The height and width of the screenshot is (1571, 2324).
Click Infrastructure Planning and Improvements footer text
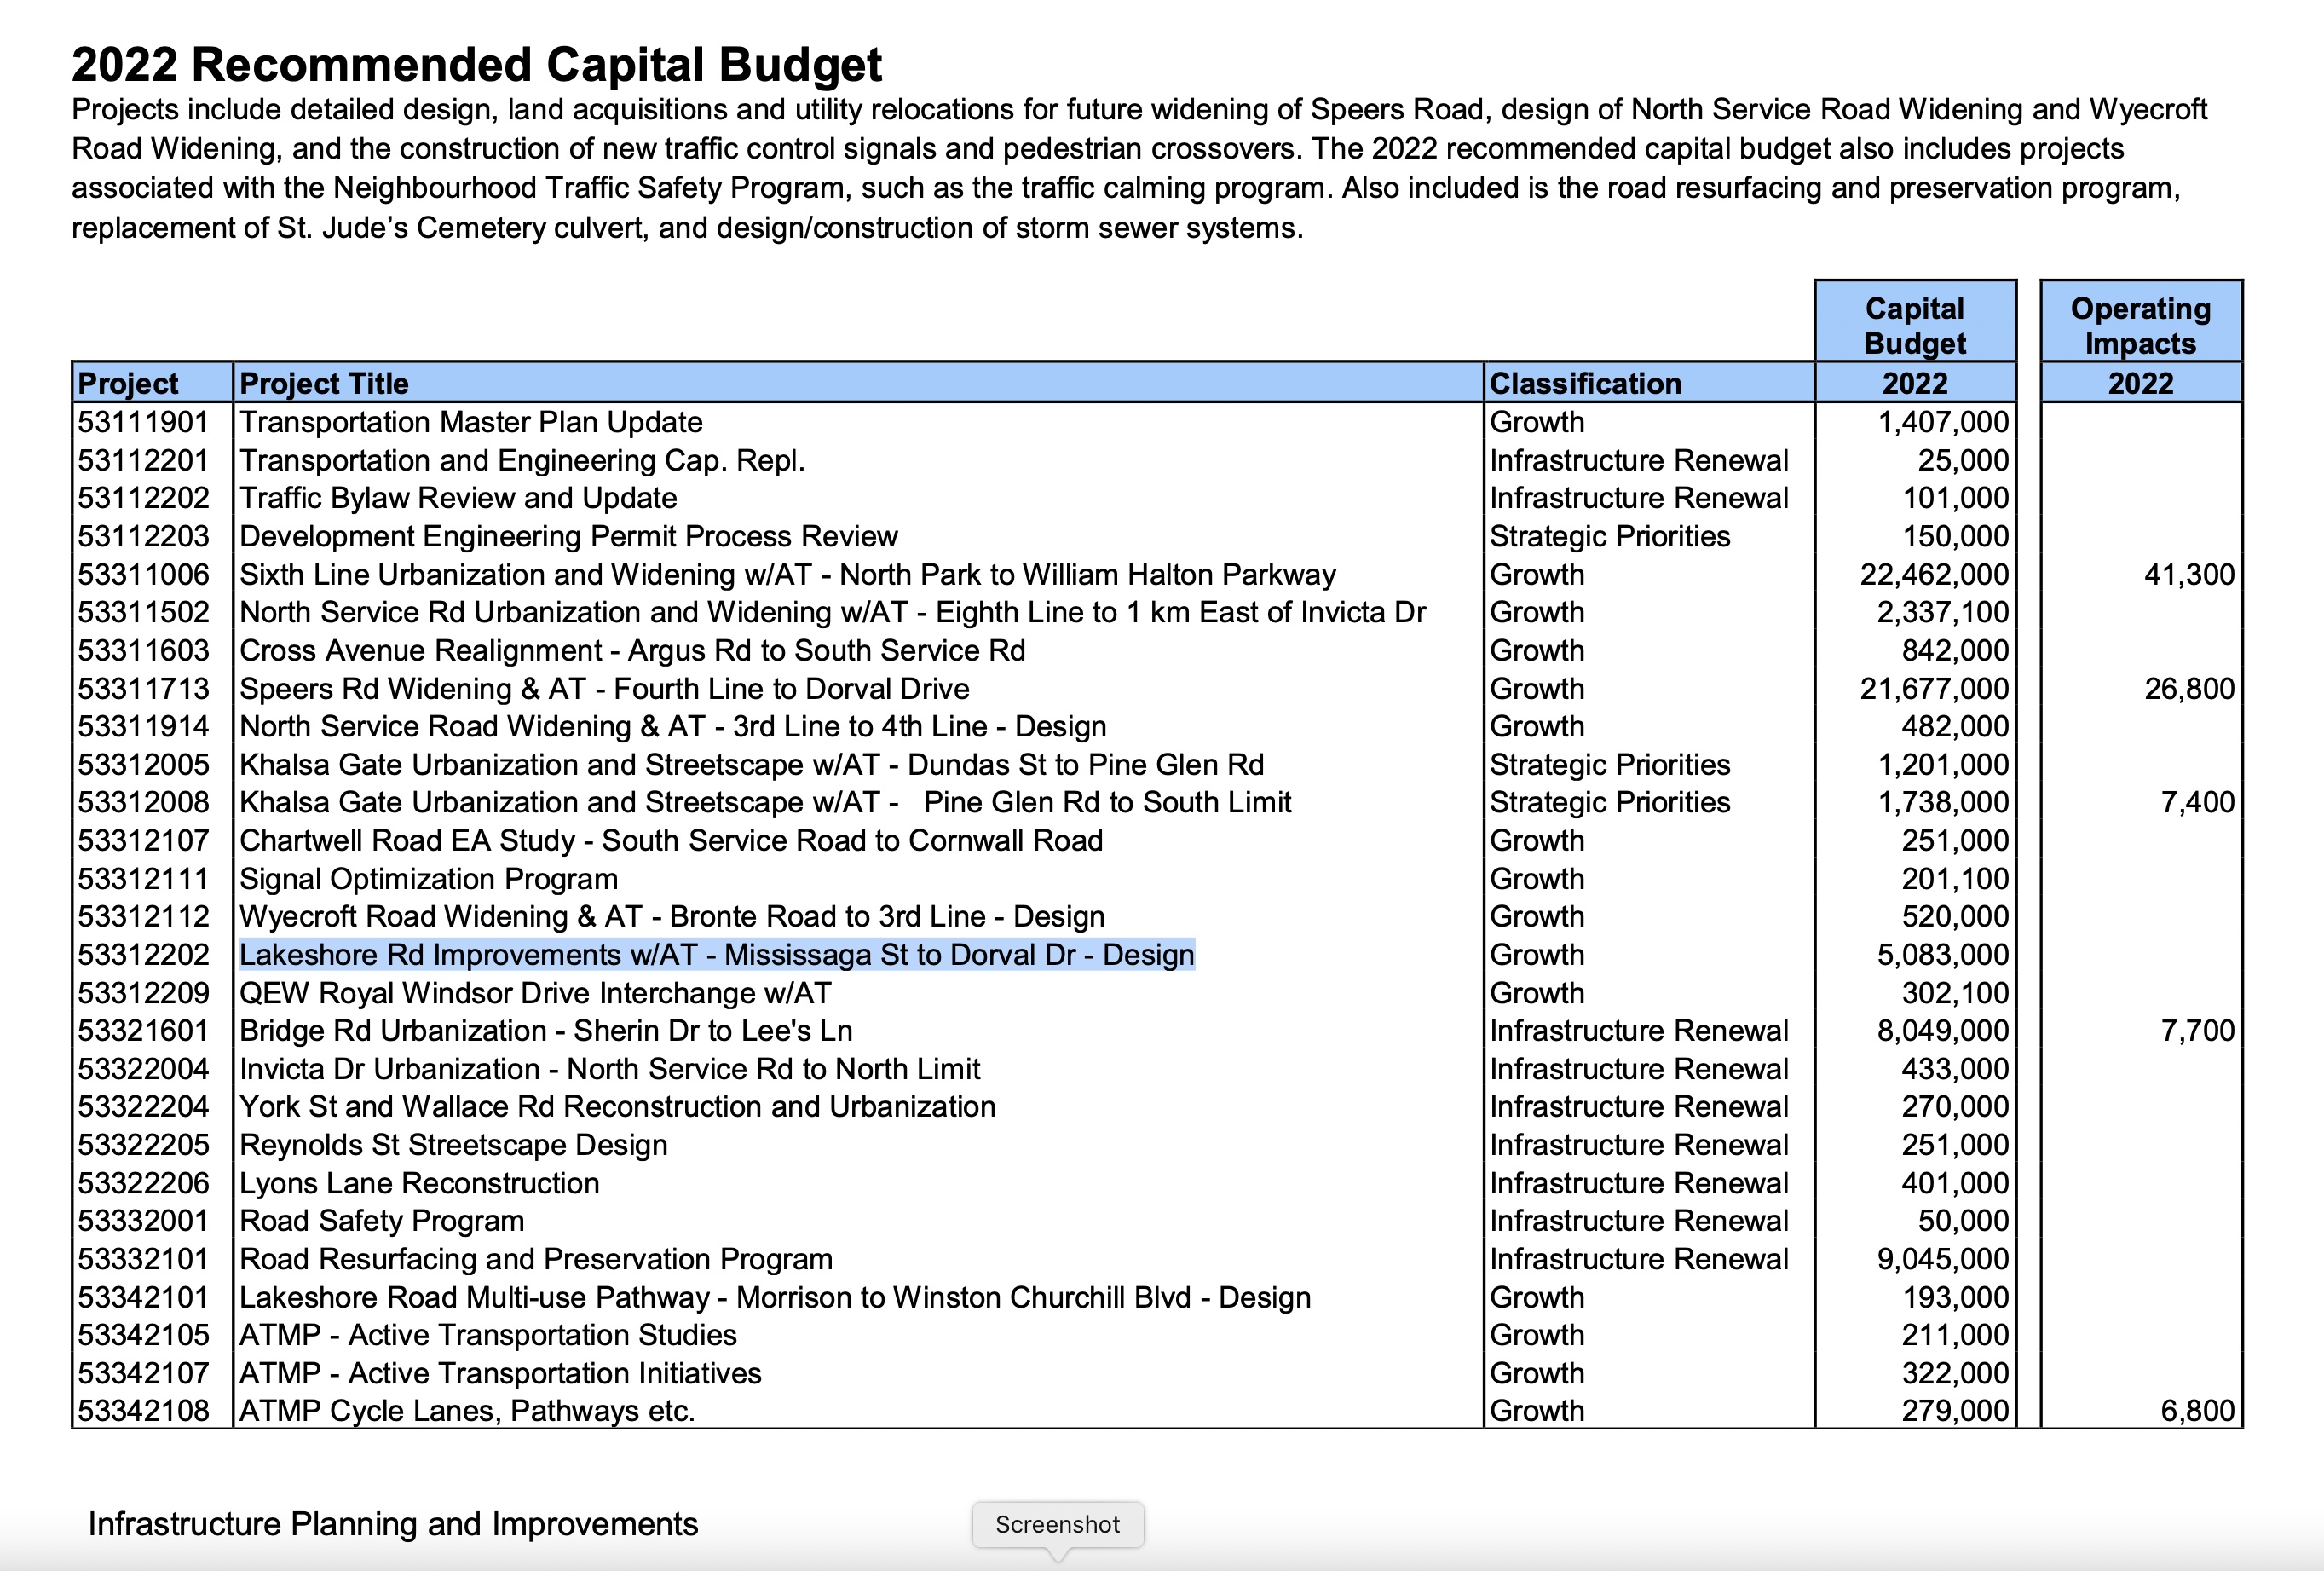[x=393, y=1524]
